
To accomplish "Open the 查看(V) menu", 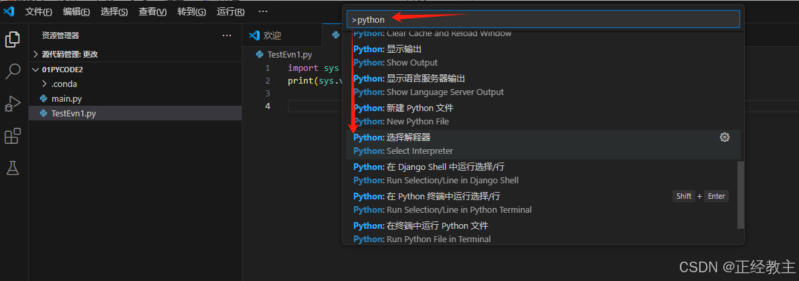I will [x=153, y=11].
